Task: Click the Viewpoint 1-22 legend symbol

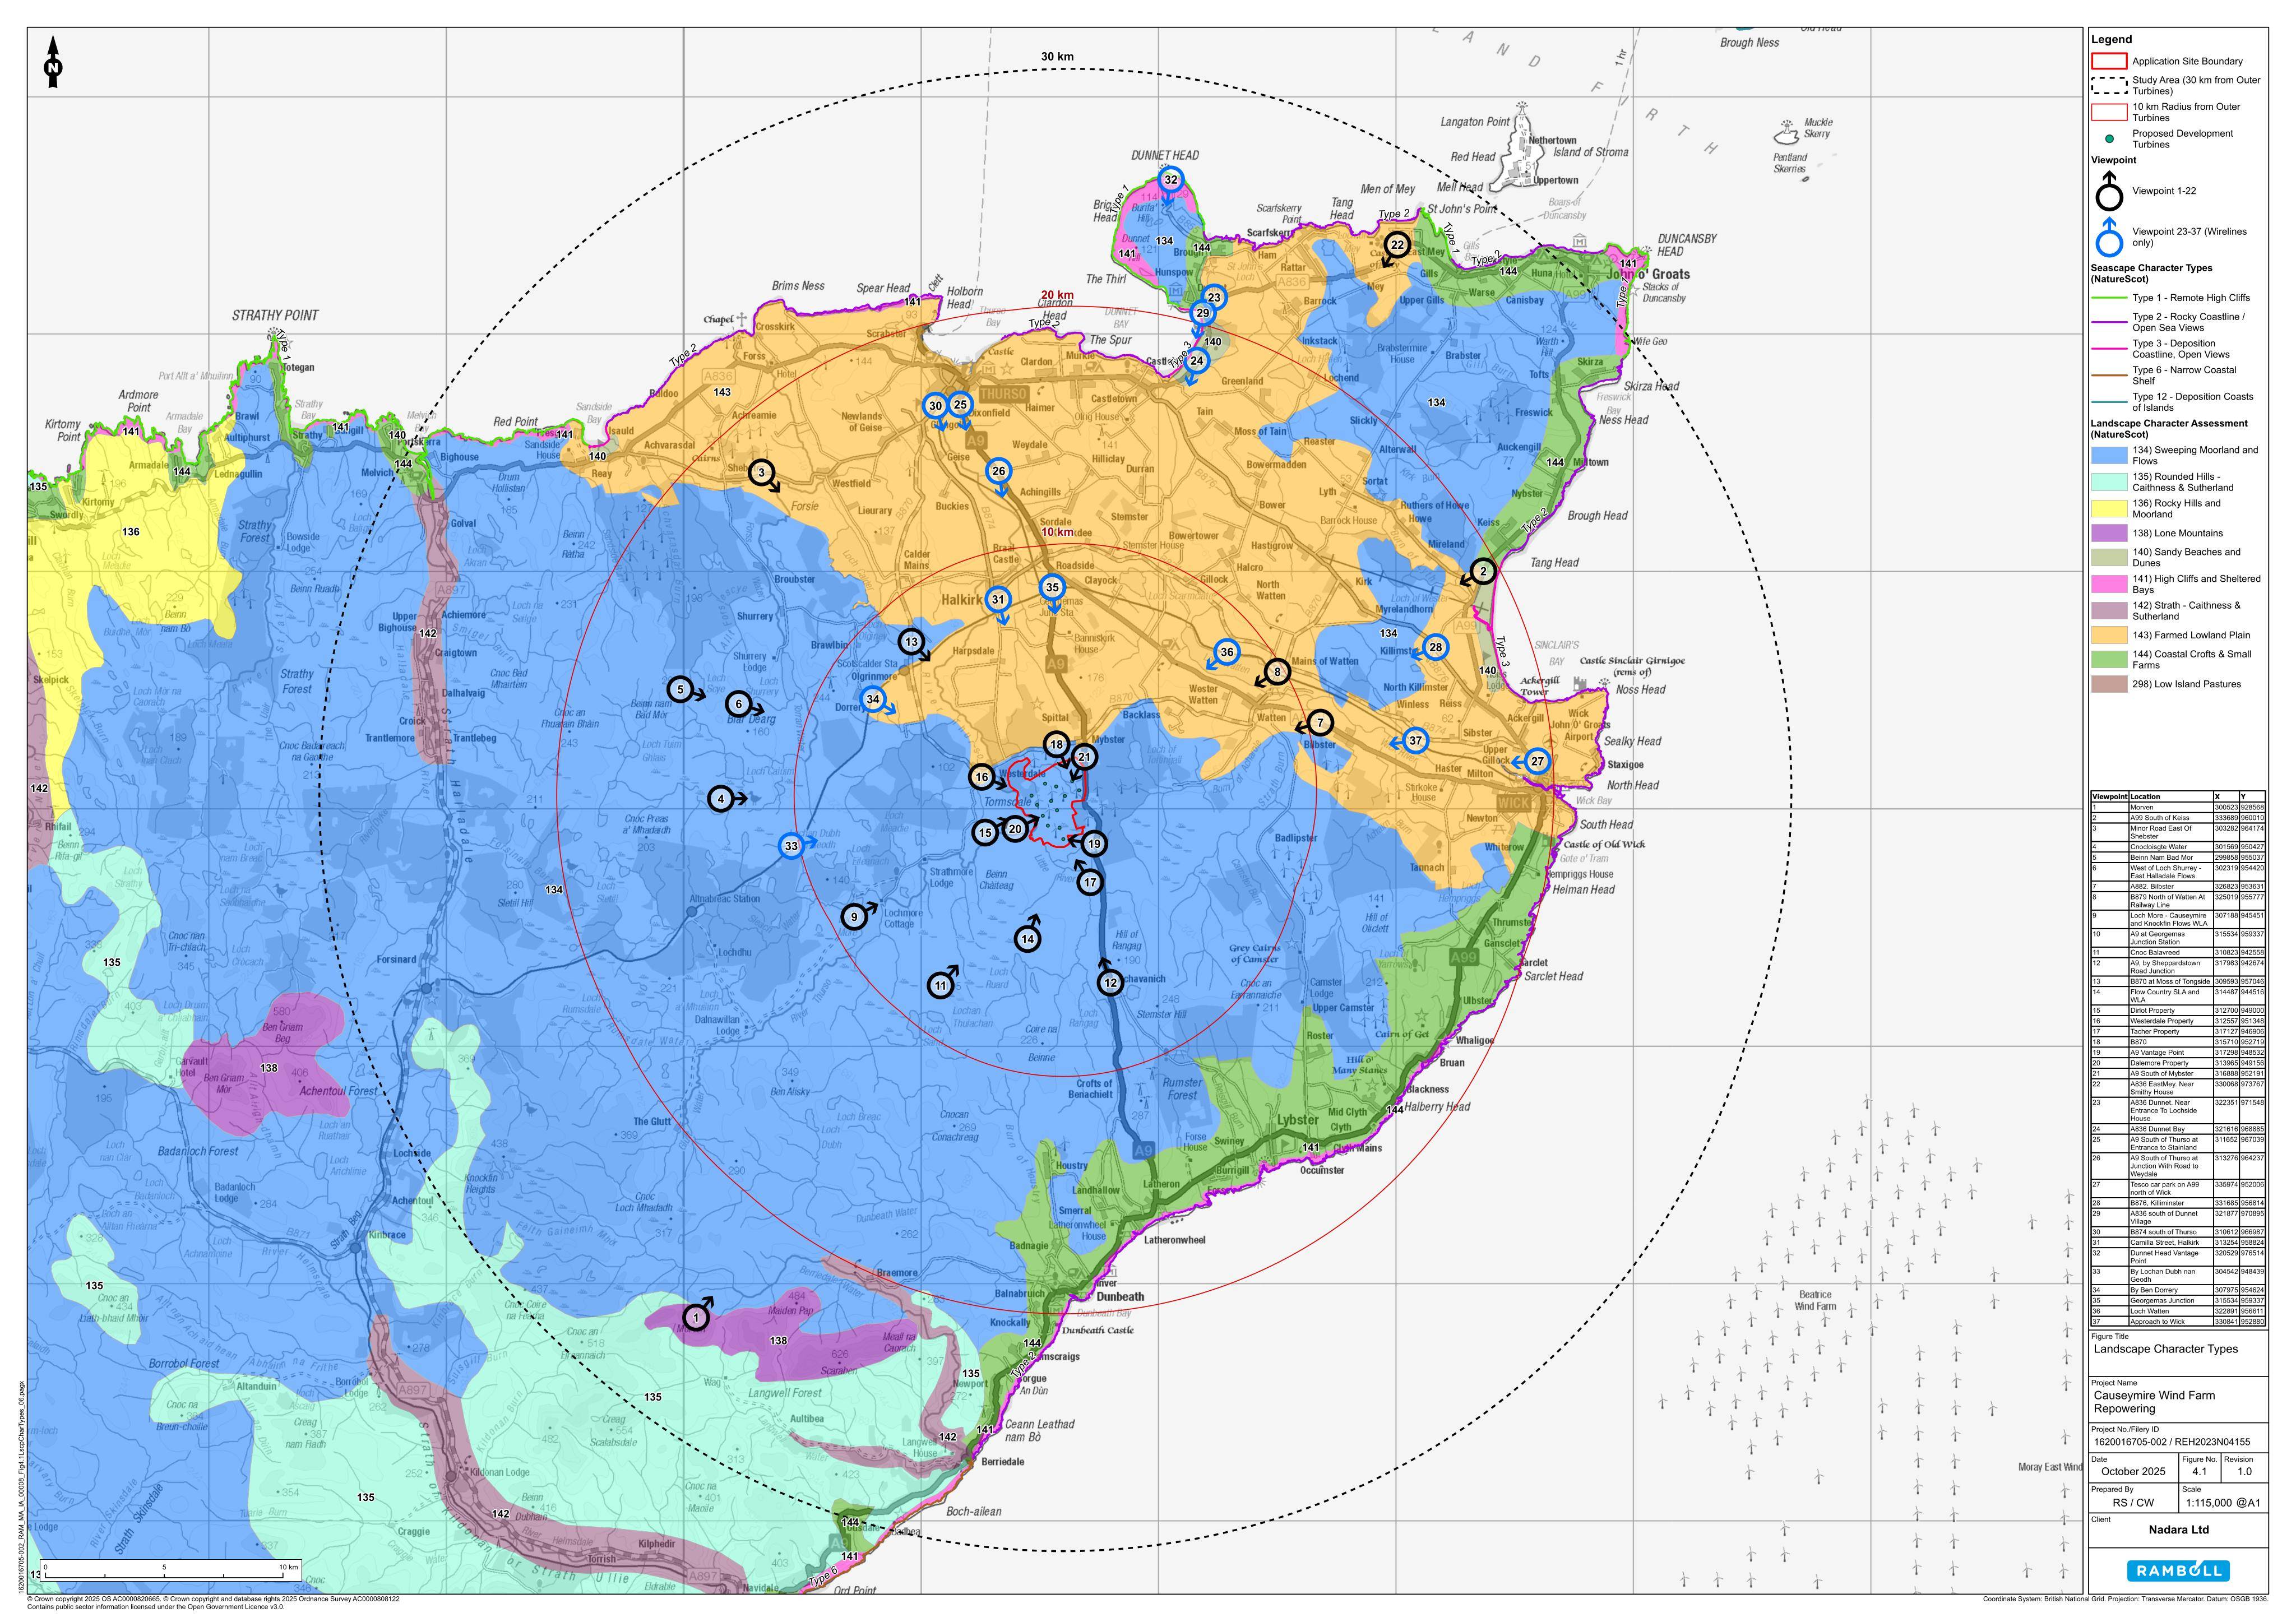Action: pos(2109,192)
